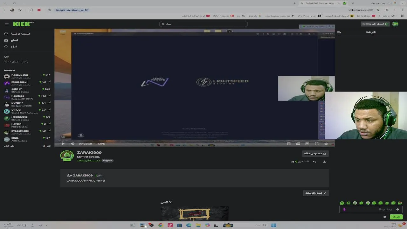Open File Explorer from the taskbar
Screen dimensions: 407x229
[198, 225]
